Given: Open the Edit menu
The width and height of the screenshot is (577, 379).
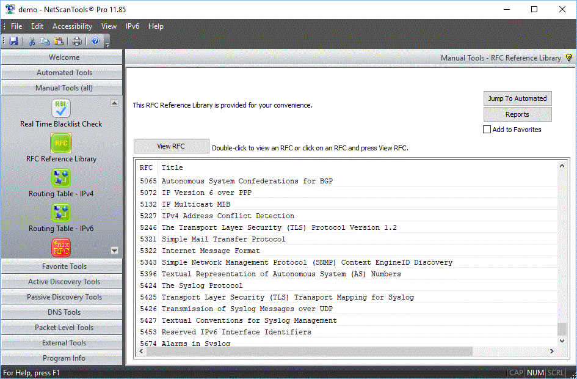Looking at the screenshot, I should click(37, 26).
